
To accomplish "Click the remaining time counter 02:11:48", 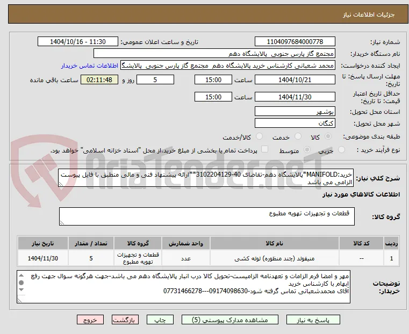I will 99,79.
